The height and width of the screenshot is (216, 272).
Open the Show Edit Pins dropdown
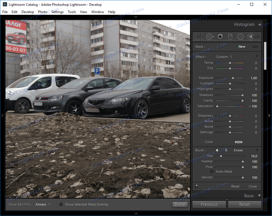point(42,204)
